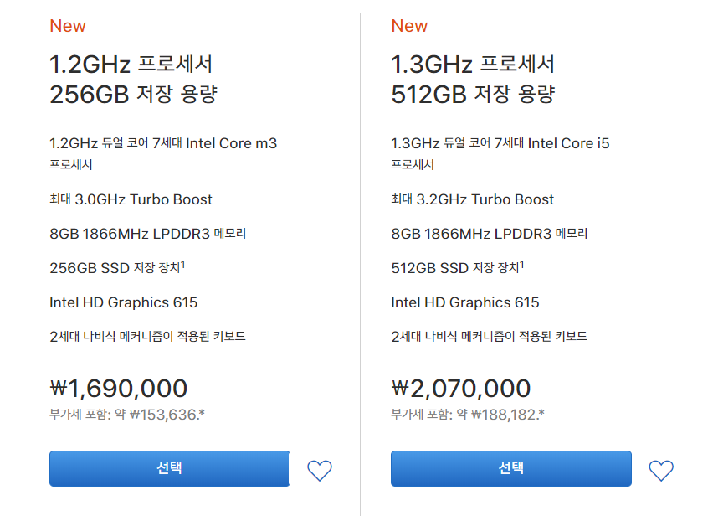The width and height of the screenshot is (713, 516).
Task: Click 8GB LPDDR3 메모리 under the Core m3 model
Action: (x=148, y=234)
